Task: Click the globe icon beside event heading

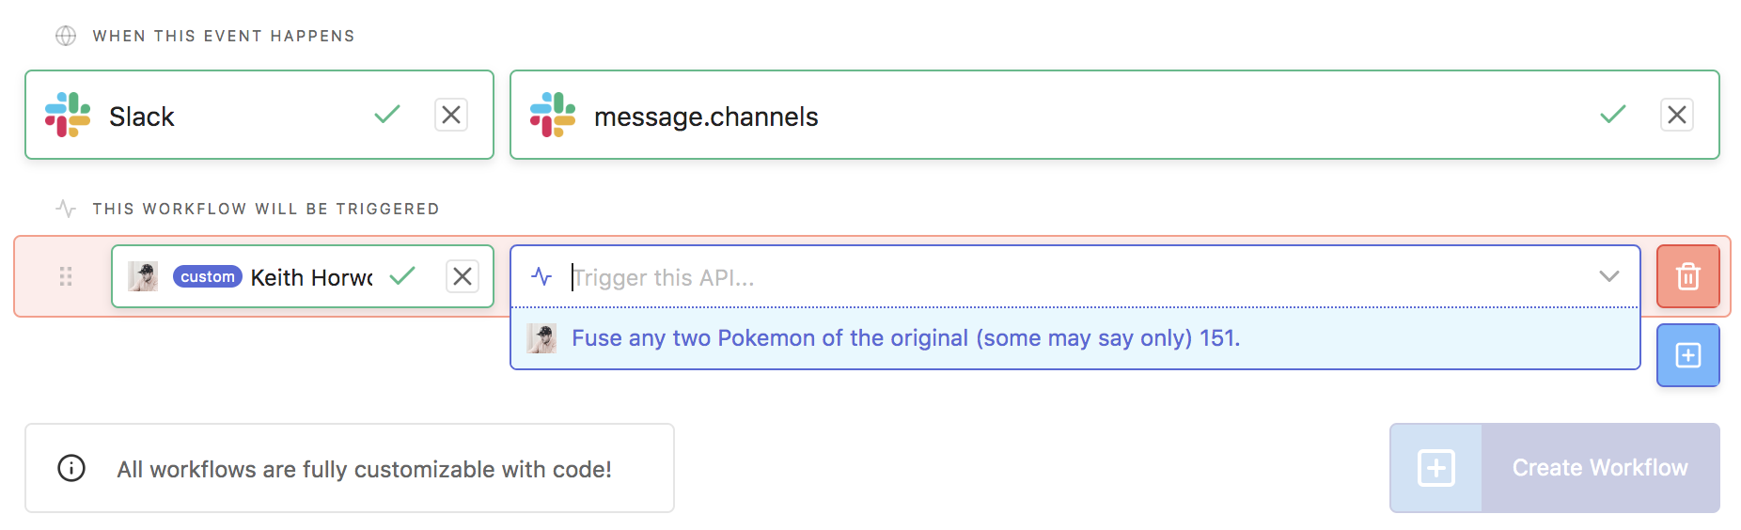Action: tap(66, 36)
